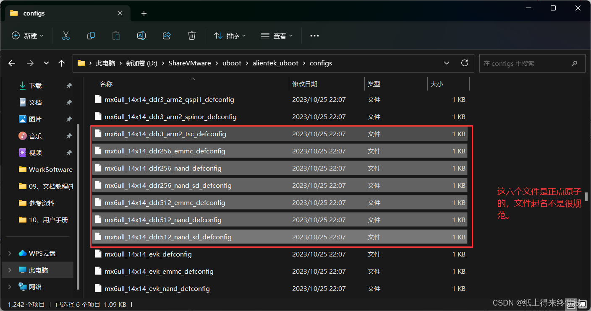Open the 新建 (New) dropdown
Viewport: 591px width, 311px height.
(27, 36)
